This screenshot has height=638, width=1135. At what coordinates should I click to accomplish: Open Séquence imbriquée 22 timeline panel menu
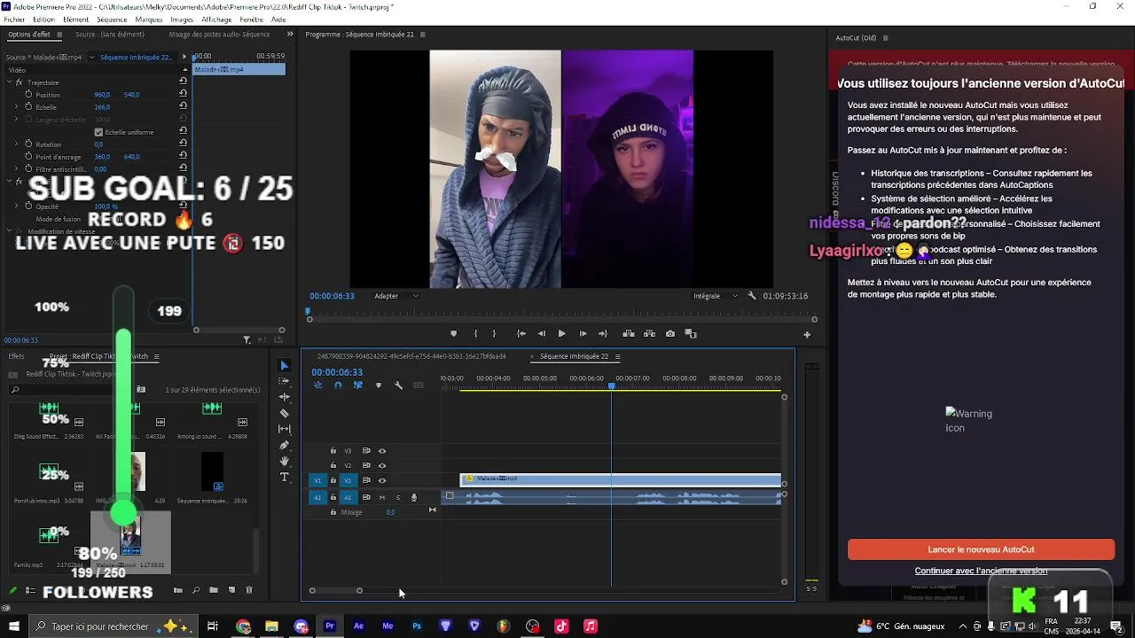tap(617, 356)
